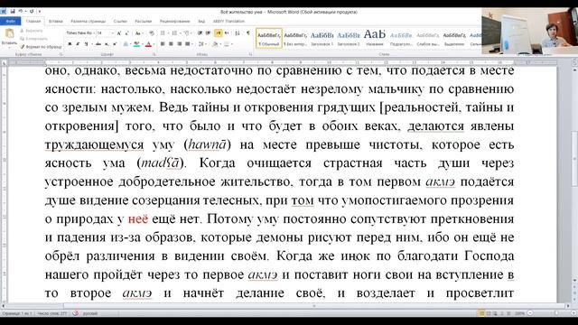Decrease font size with shrink button

[x=126, y=33]
